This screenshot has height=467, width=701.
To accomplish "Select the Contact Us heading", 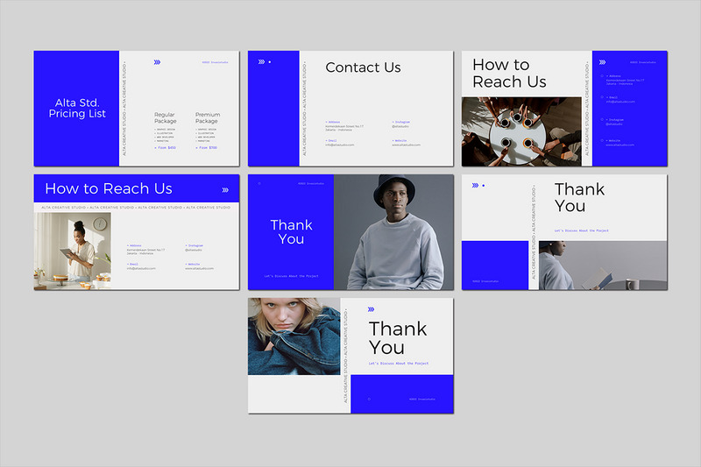I will [363, 67].
